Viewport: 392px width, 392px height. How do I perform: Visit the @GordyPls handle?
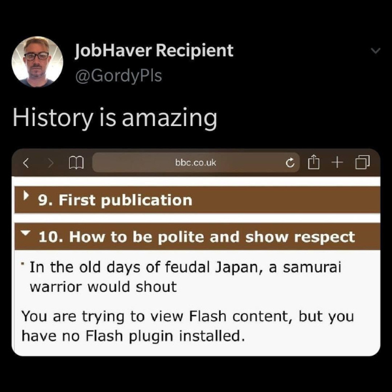[118, 75]
